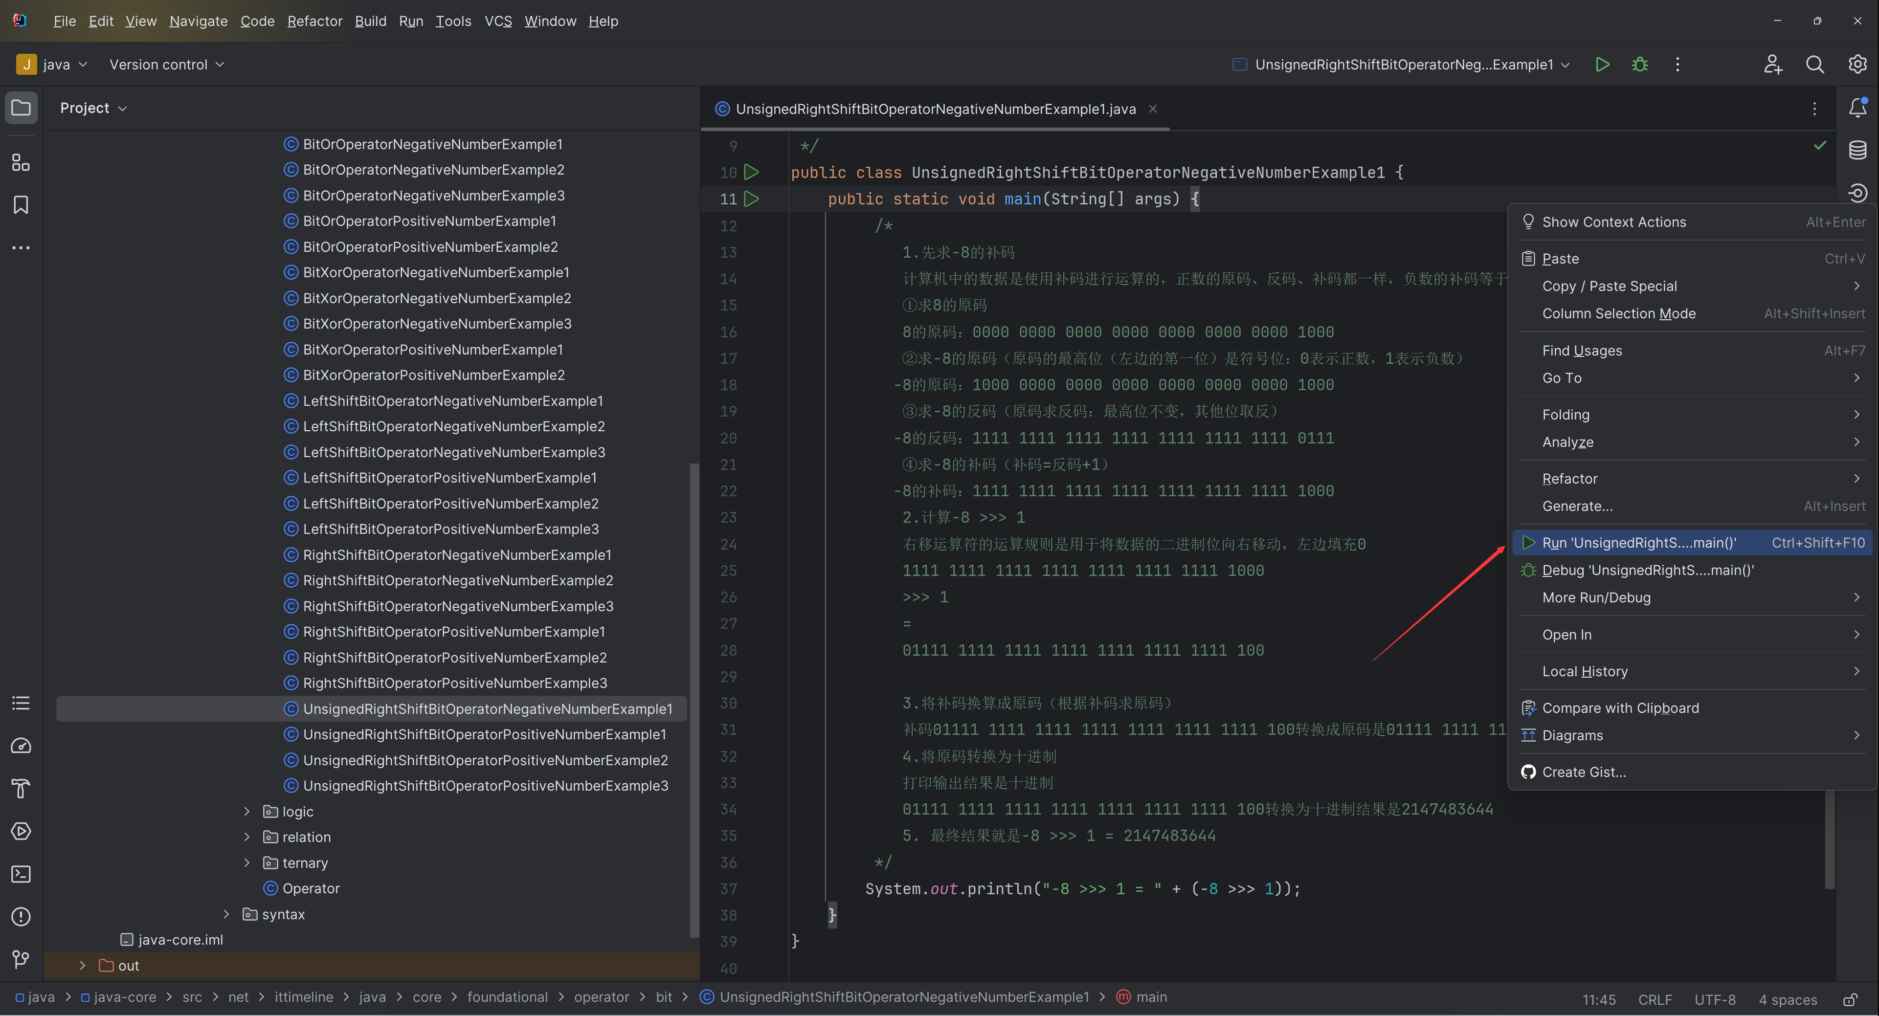Image resolution: width=1879 pixels, height=1016 pixels.
Task: Close the editor tab for UnsignedRightShift file
Action: pyautogui.click(x=1153, y=109)
